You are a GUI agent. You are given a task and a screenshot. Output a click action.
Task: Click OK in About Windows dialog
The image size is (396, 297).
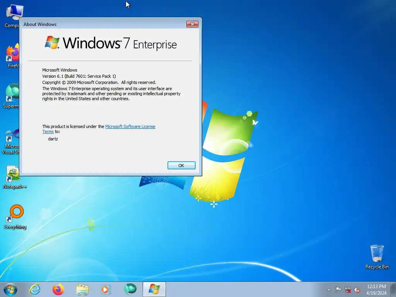click(x=181, y=166)
